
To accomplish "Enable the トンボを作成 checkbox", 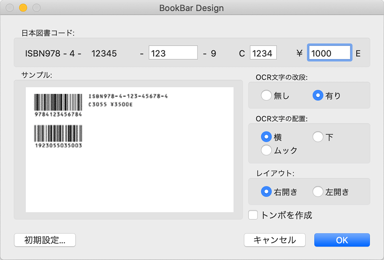I will 253,215.
